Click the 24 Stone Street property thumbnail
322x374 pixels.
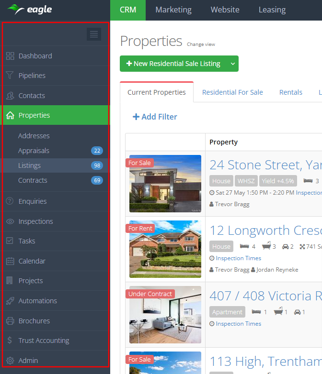pyautogui.click(x=165, y=184)
